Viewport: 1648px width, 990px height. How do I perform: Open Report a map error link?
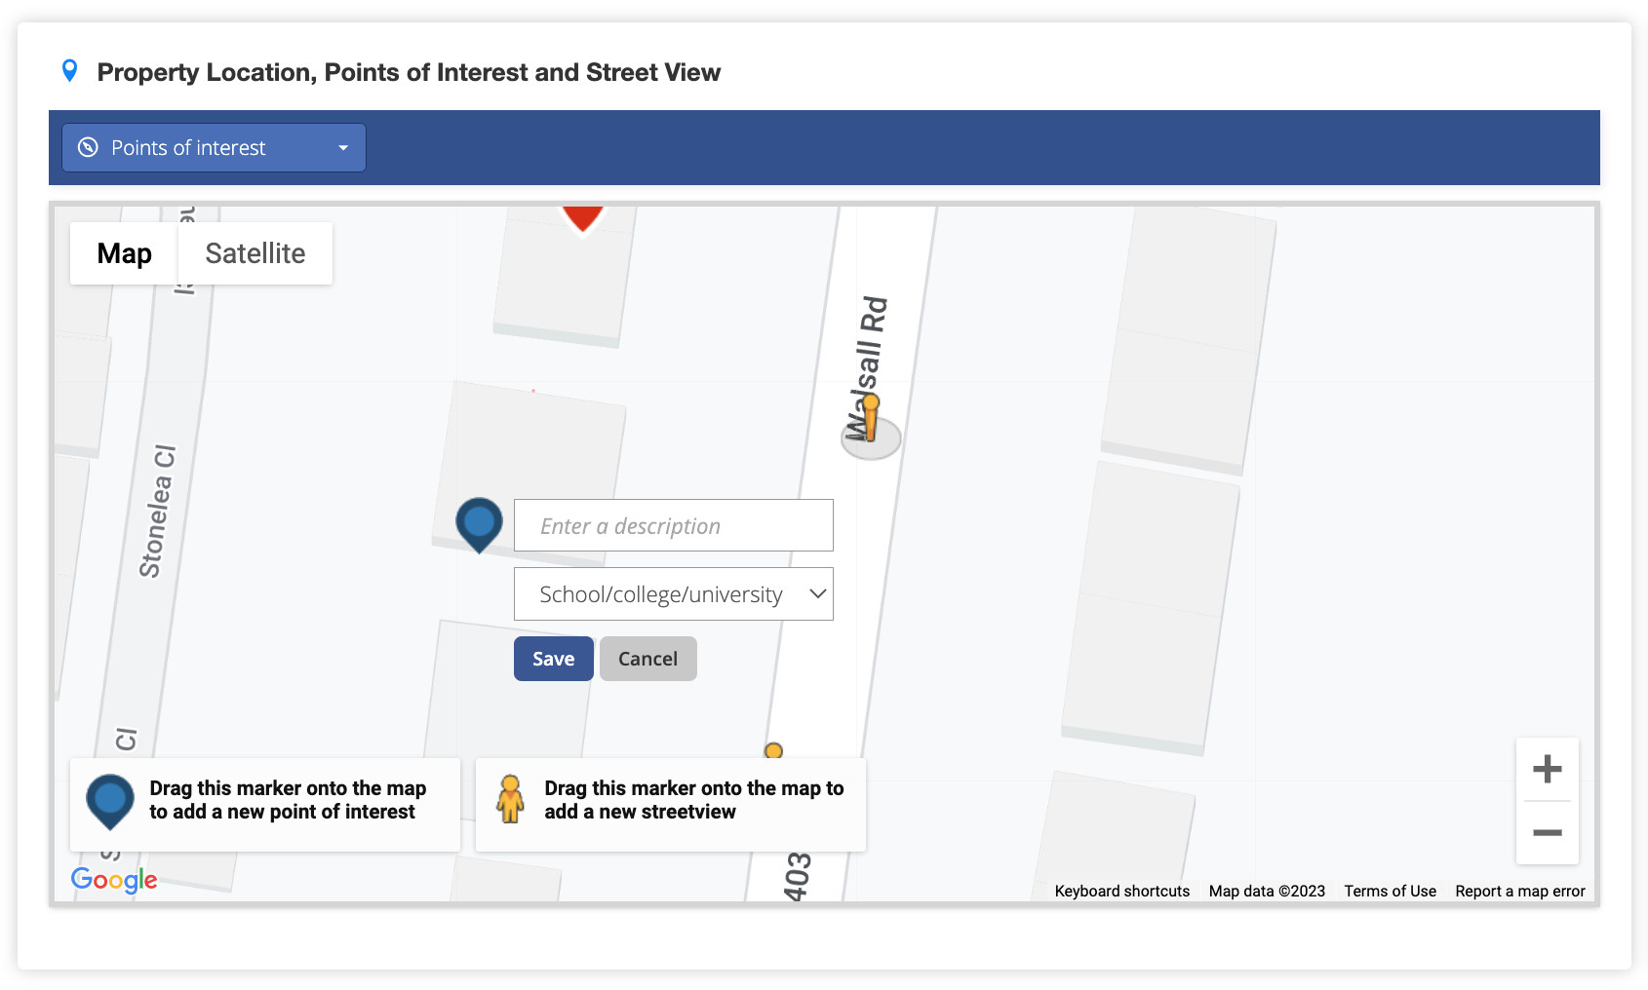click(x=1519, y=891)
